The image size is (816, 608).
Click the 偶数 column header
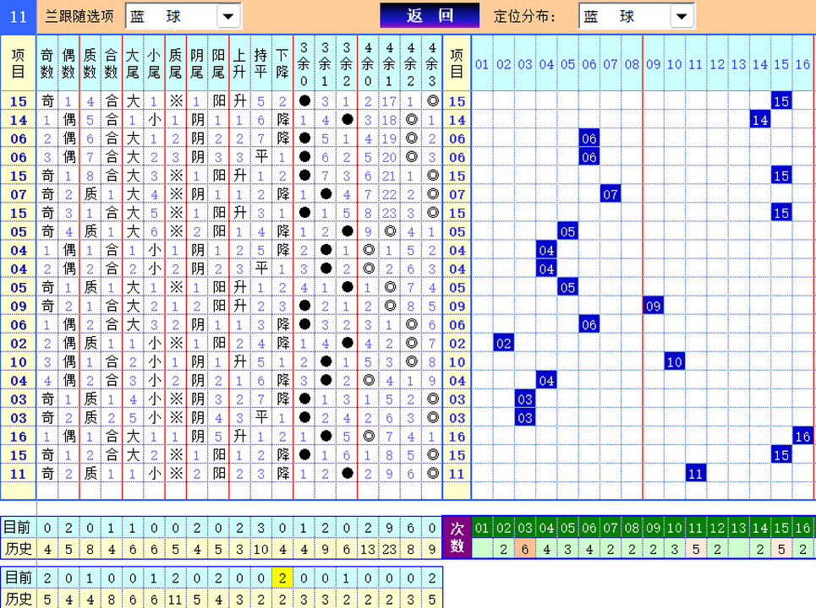tap(68, 62)
